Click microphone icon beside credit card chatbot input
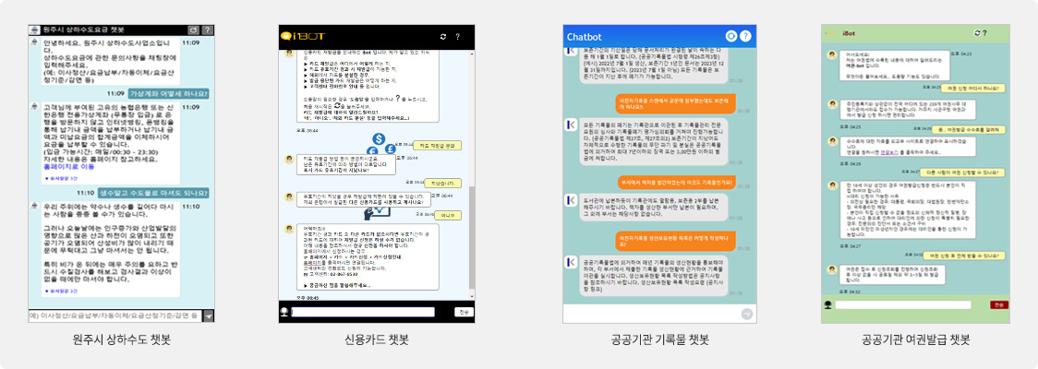This screenshot has width=1038, height=369. [284, 312]
